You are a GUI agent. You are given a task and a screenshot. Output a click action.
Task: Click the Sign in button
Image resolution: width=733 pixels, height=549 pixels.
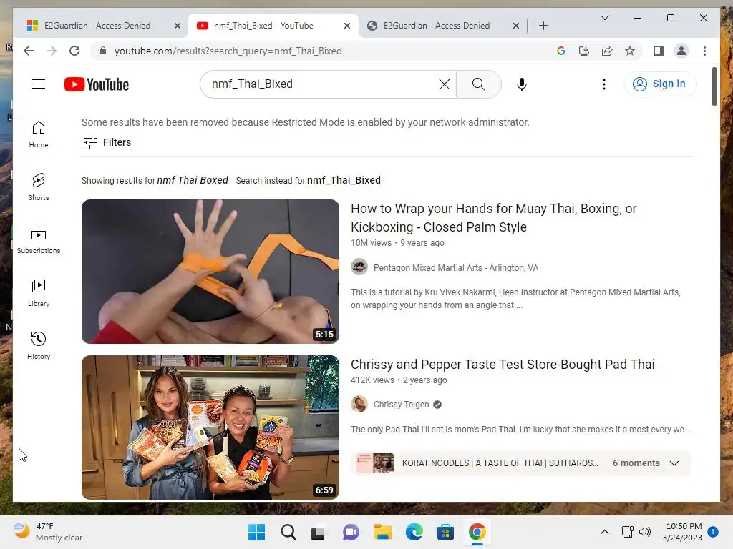click(x=659, y=84)
